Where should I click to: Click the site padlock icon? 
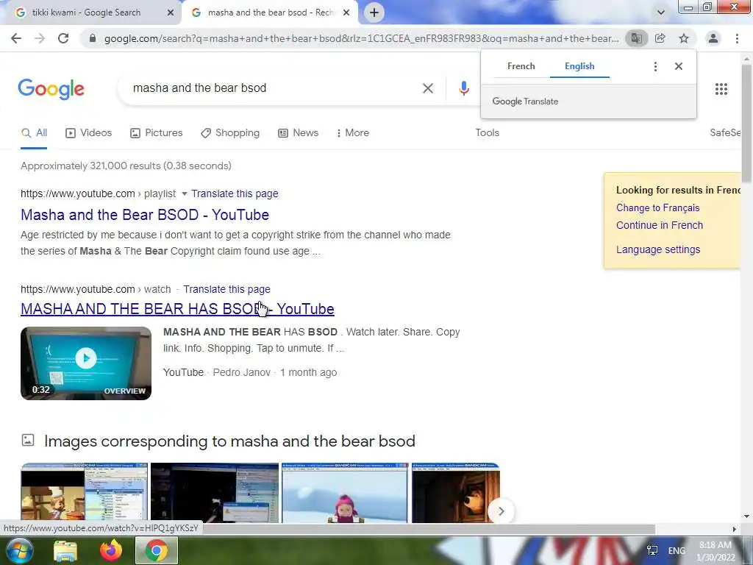[93, 38]
